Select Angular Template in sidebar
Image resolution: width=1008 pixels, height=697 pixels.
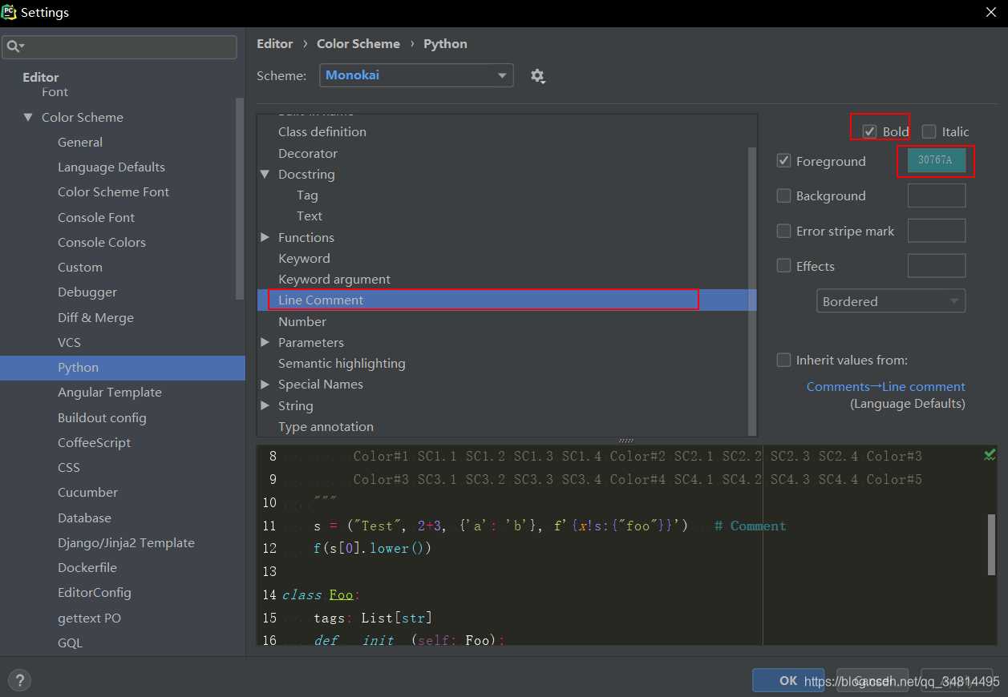(110, 392)
